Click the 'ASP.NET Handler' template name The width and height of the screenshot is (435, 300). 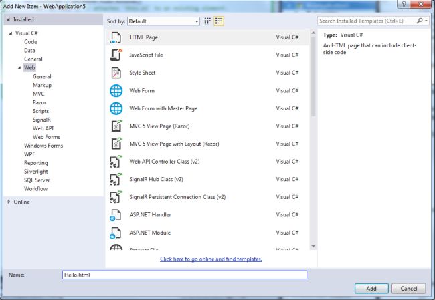point(150,214)
